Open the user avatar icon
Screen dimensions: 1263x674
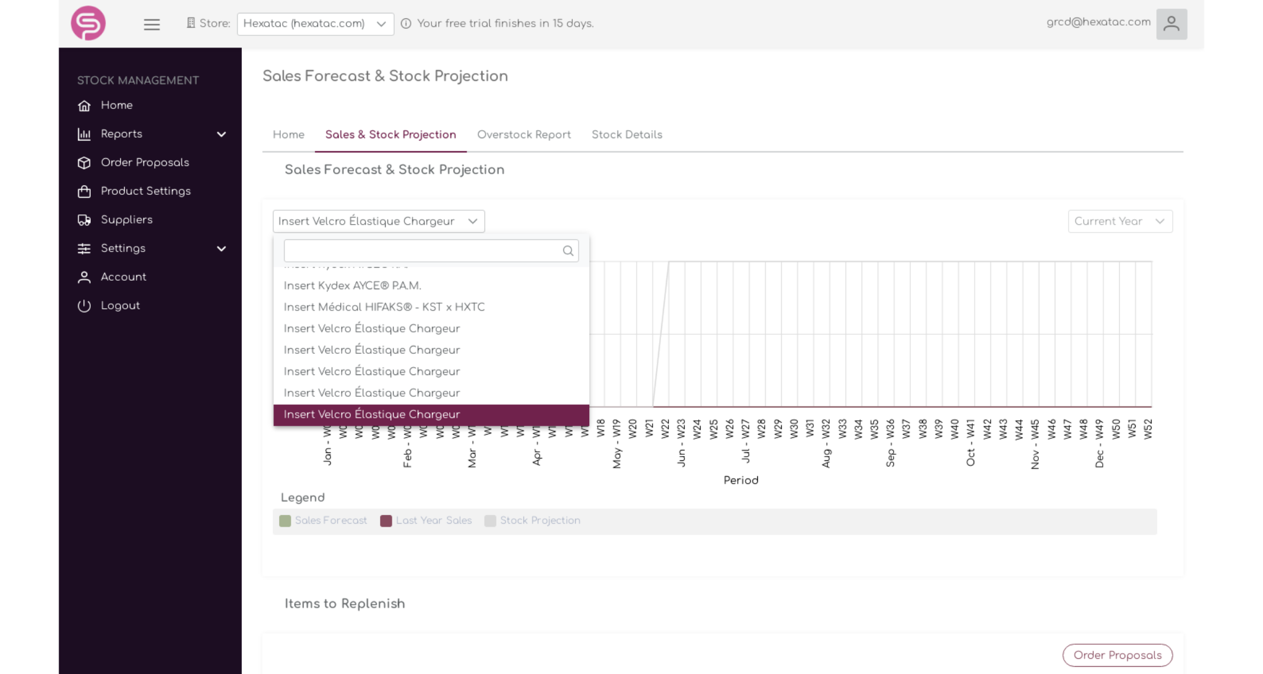point(1171,24)
